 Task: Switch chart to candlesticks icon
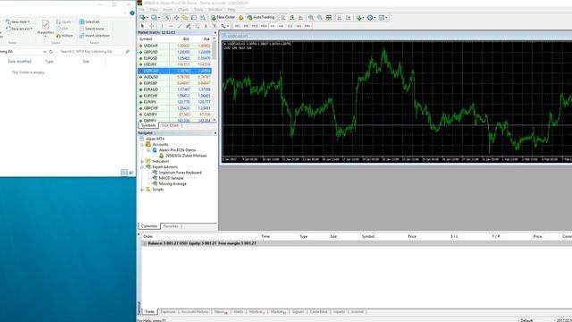pos(292,18)
